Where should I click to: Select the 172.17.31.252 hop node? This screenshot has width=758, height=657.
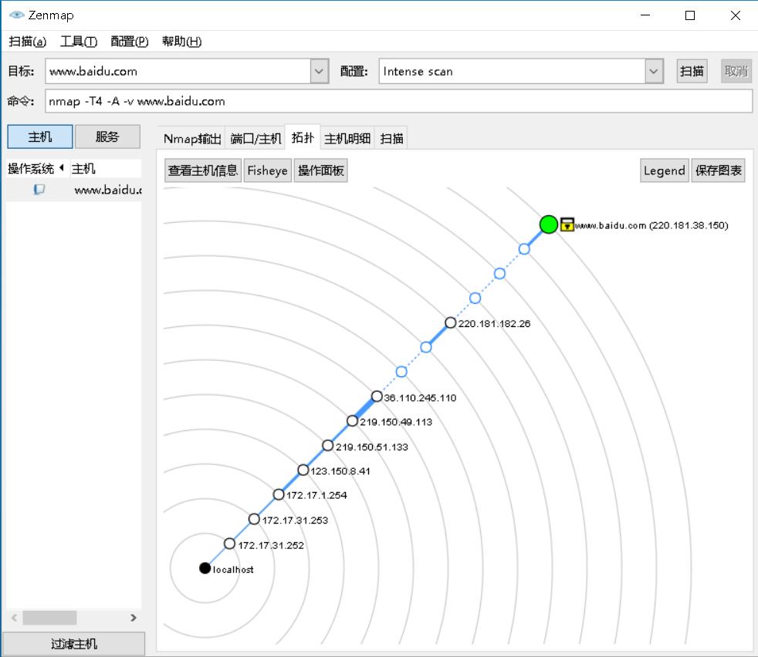[229, 544]
